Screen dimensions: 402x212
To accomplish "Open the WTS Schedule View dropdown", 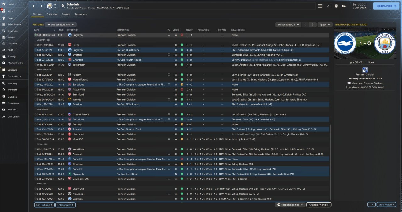I will point(61,24).
